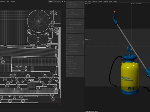Run the Remove UV Pins command

coord(75,5)
